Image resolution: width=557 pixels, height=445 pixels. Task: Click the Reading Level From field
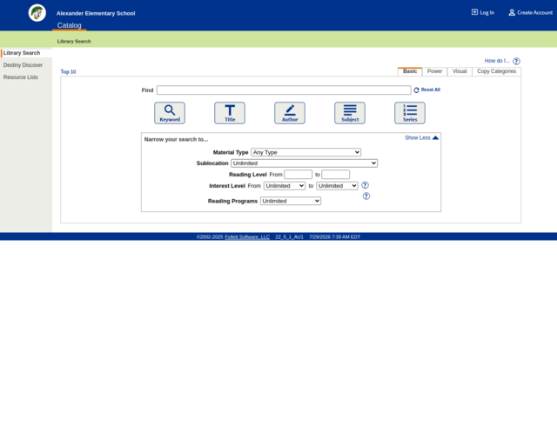tap(298, 174)
